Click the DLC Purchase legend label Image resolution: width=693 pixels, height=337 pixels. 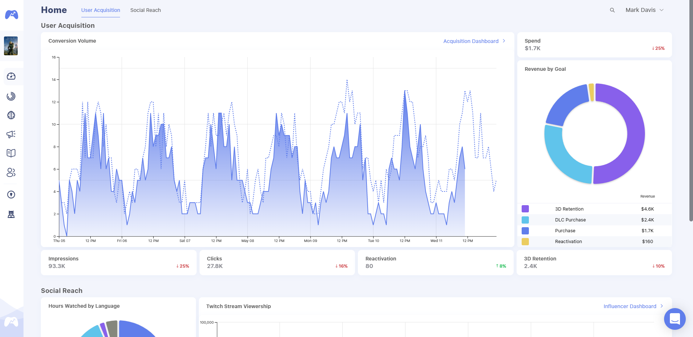point(570,220)
